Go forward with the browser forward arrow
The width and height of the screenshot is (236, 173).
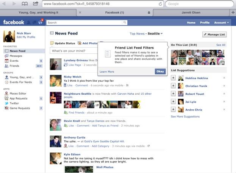(x=14, y=3)
